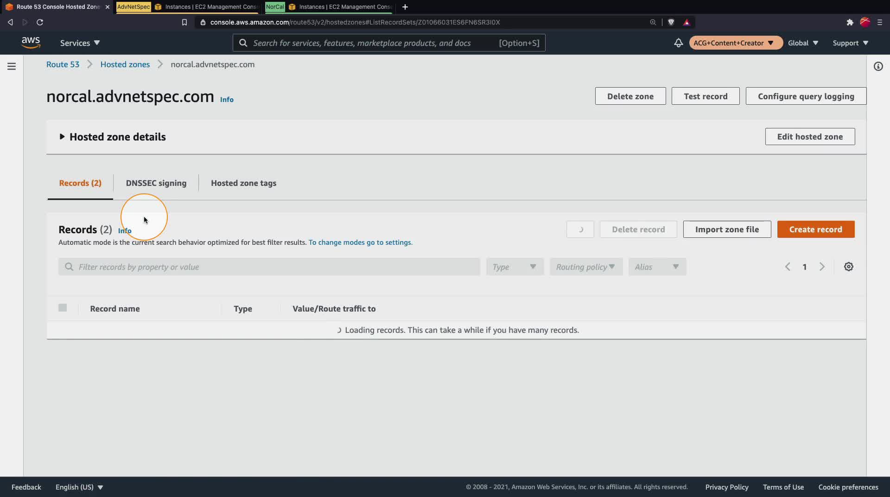Open the Terms of Use link
This screenshot has width=890, height=497.
pyautogui.click(x=783, y=487)
